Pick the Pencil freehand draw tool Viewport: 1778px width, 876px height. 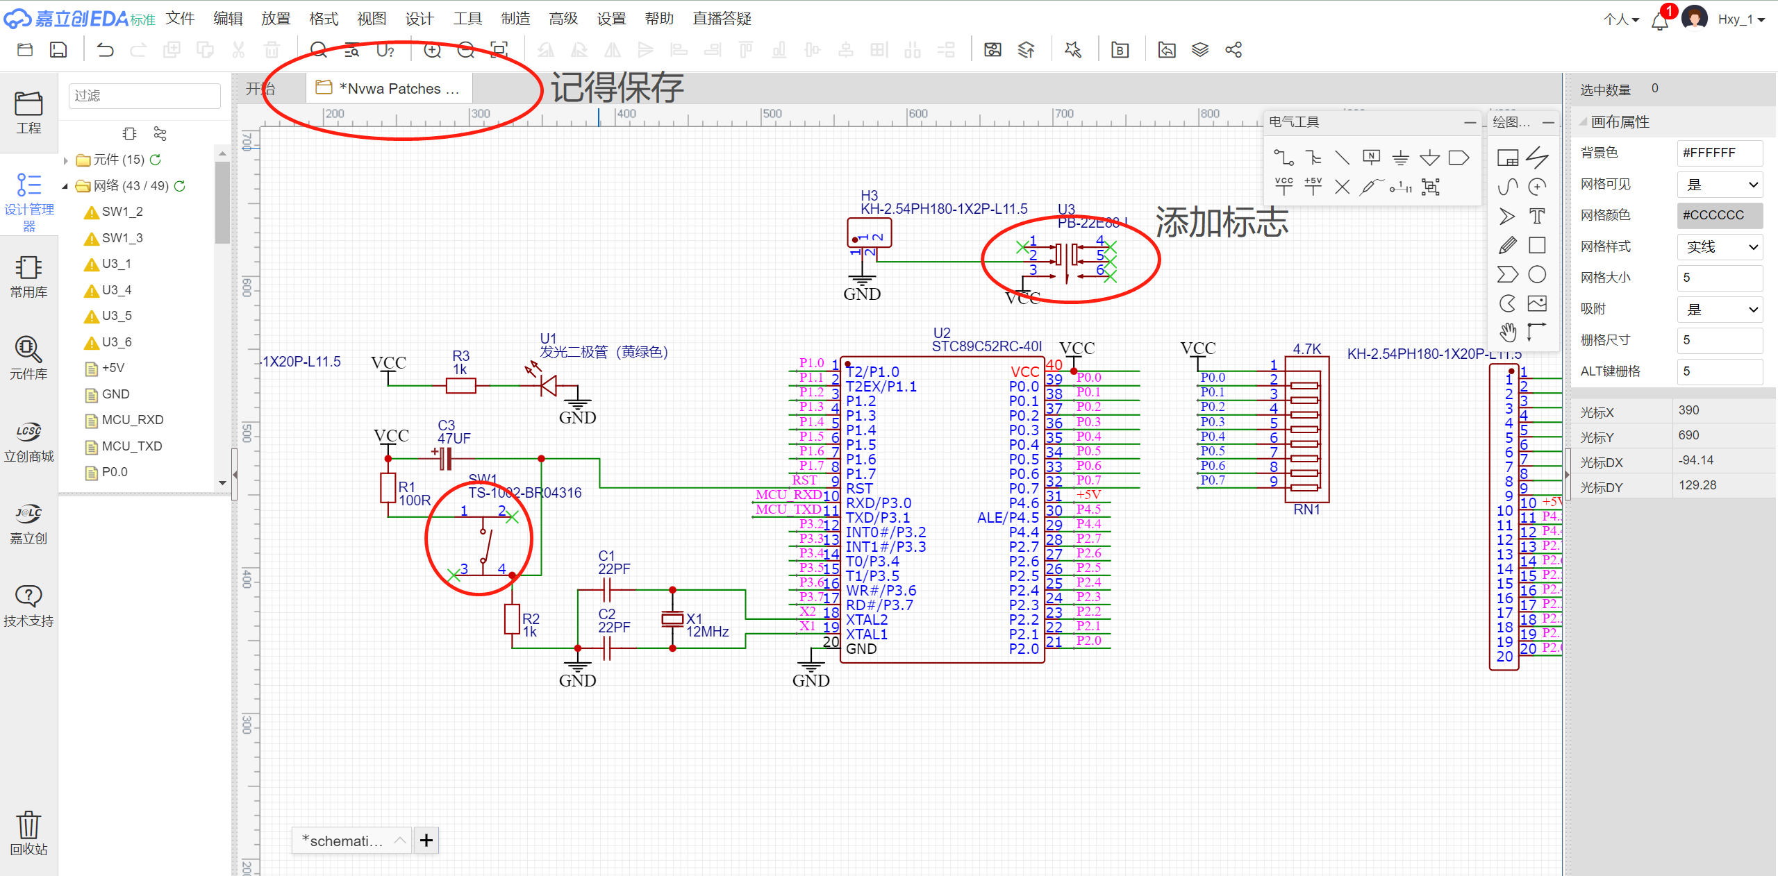pyautogui.click(x=1507, y=245)
